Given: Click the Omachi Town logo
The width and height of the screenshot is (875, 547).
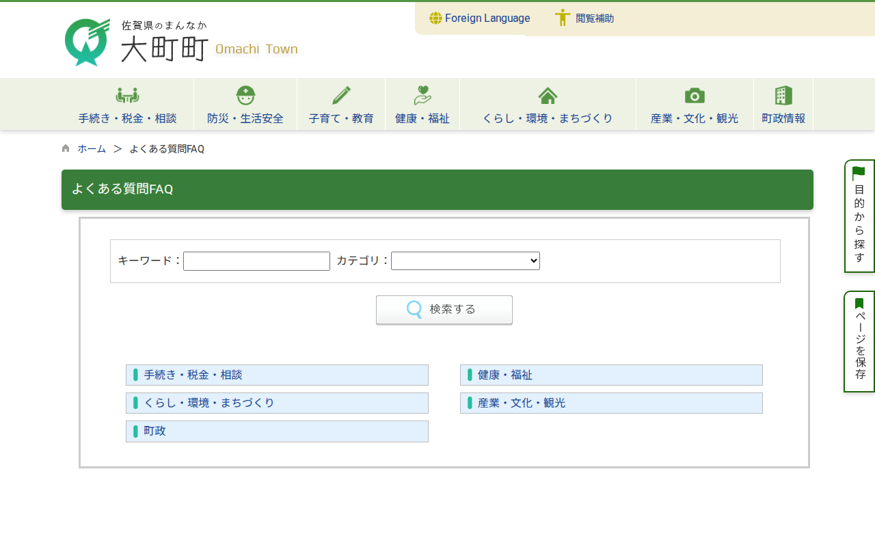Looking at the screenshot, I should (x=181, y=42).
